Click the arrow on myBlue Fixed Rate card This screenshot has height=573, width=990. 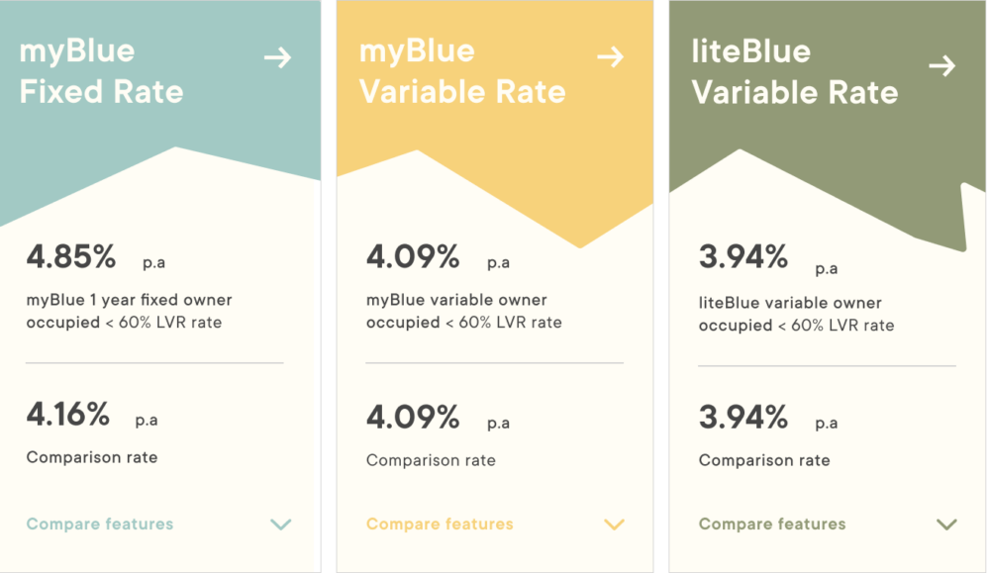coord(277,57)
